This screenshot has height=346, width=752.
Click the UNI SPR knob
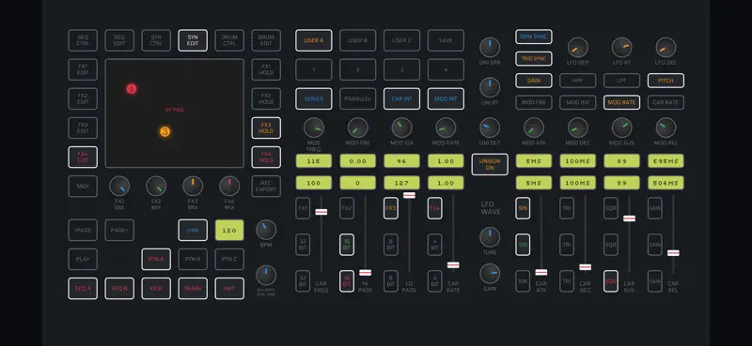[x=490, y=48]
